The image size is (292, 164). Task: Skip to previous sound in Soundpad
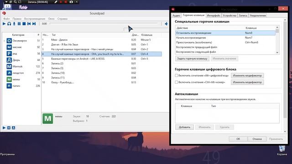click(29, 24)
